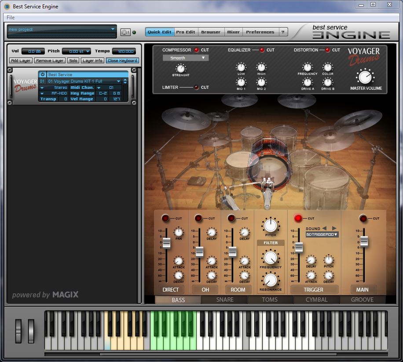Screen dimensions: 403x362
Task: Click the keyboard horizontal scrollbar
Action: point(218,354)
